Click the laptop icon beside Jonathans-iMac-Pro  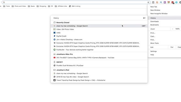coord(55,54)
